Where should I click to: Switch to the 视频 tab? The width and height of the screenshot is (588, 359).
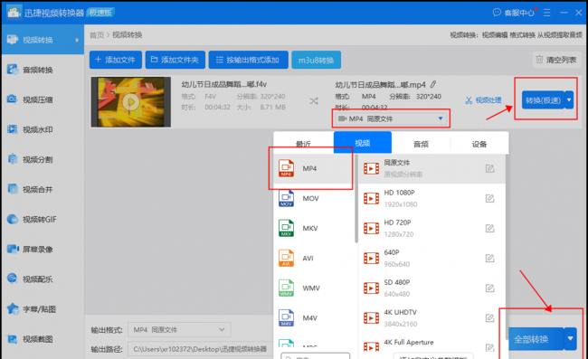(363, 143)
